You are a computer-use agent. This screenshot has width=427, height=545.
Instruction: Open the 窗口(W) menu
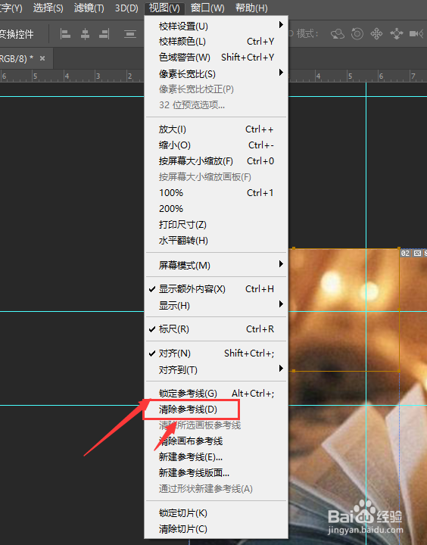[x=207, y=8]
